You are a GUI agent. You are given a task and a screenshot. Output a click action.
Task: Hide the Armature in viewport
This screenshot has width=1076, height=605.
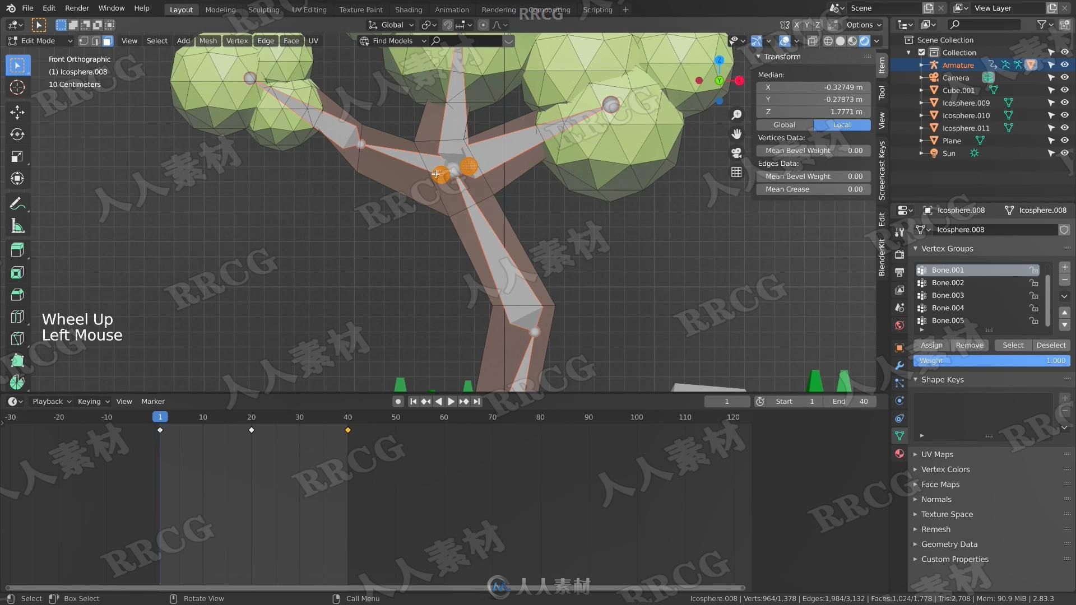coord(1065,65)
